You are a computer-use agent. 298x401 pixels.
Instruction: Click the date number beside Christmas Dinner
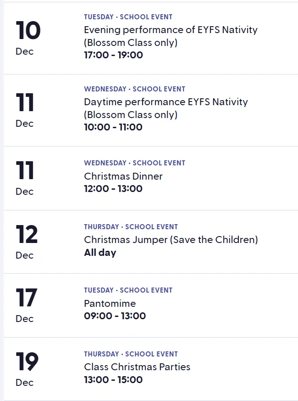25,171
